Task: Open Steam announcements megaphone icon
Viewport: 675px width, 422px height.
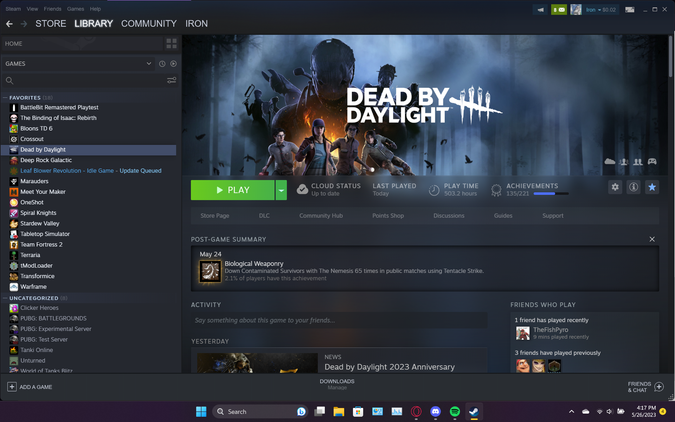Action: point(540,10)
